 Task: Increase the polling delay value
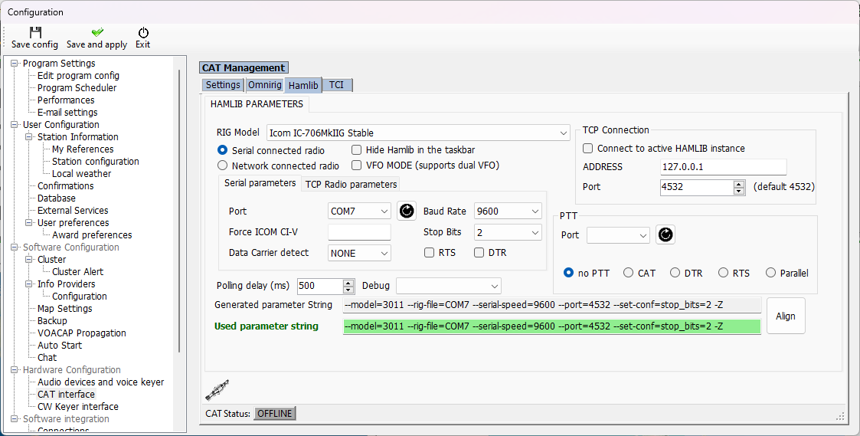348,283
